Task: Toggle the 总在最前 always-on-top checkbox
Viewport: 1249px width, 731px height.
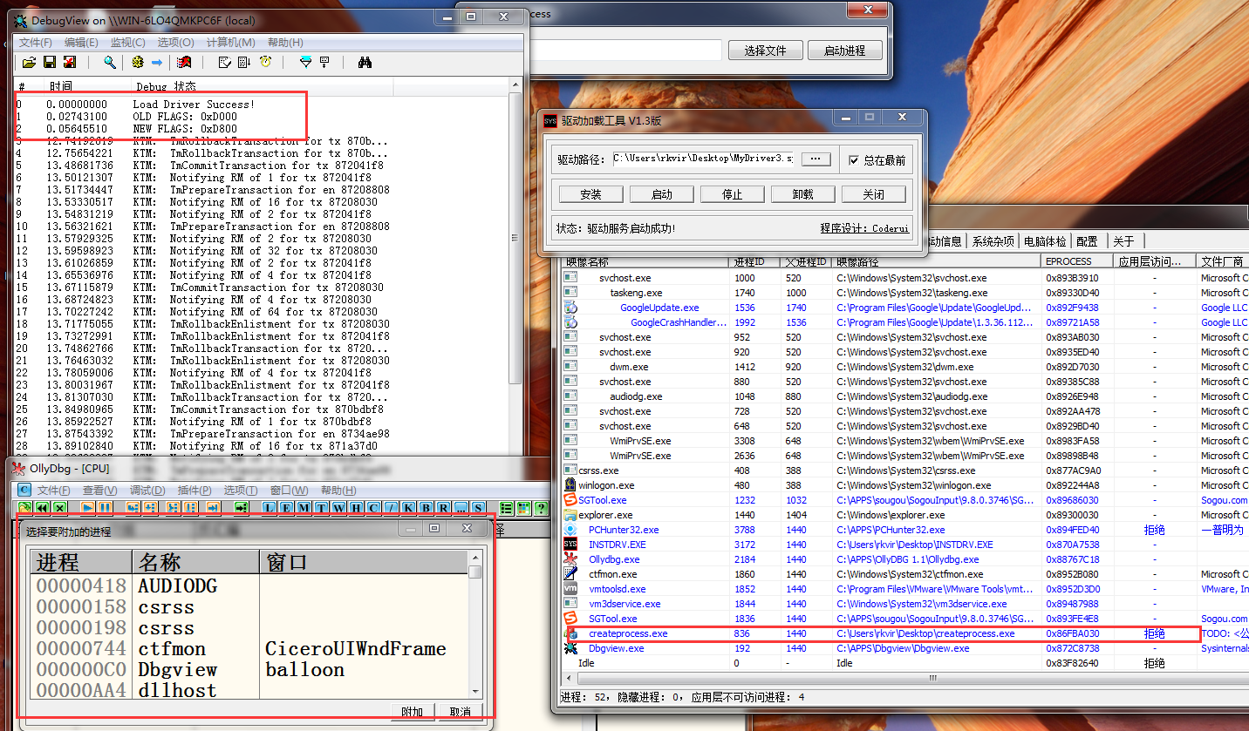Action: point(854,160)
